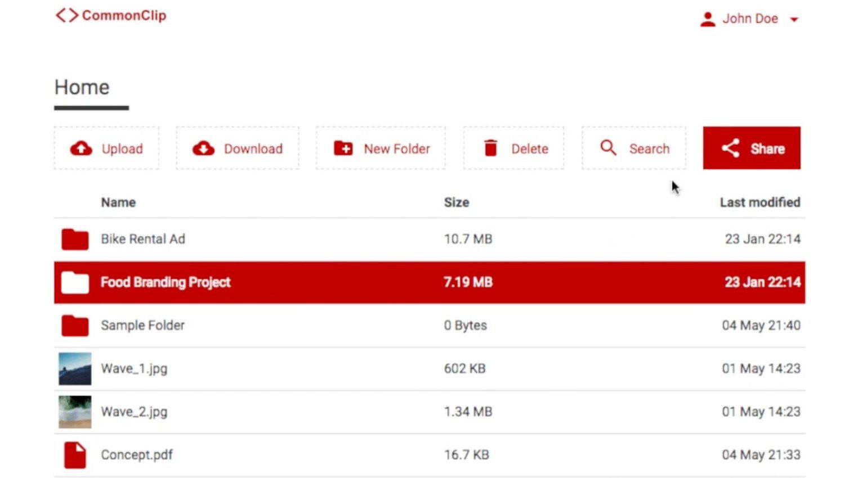Viewport: 867px width, 478px height.
Task: Click the Wave_1.jpg modified date
Action: point(761,369)
